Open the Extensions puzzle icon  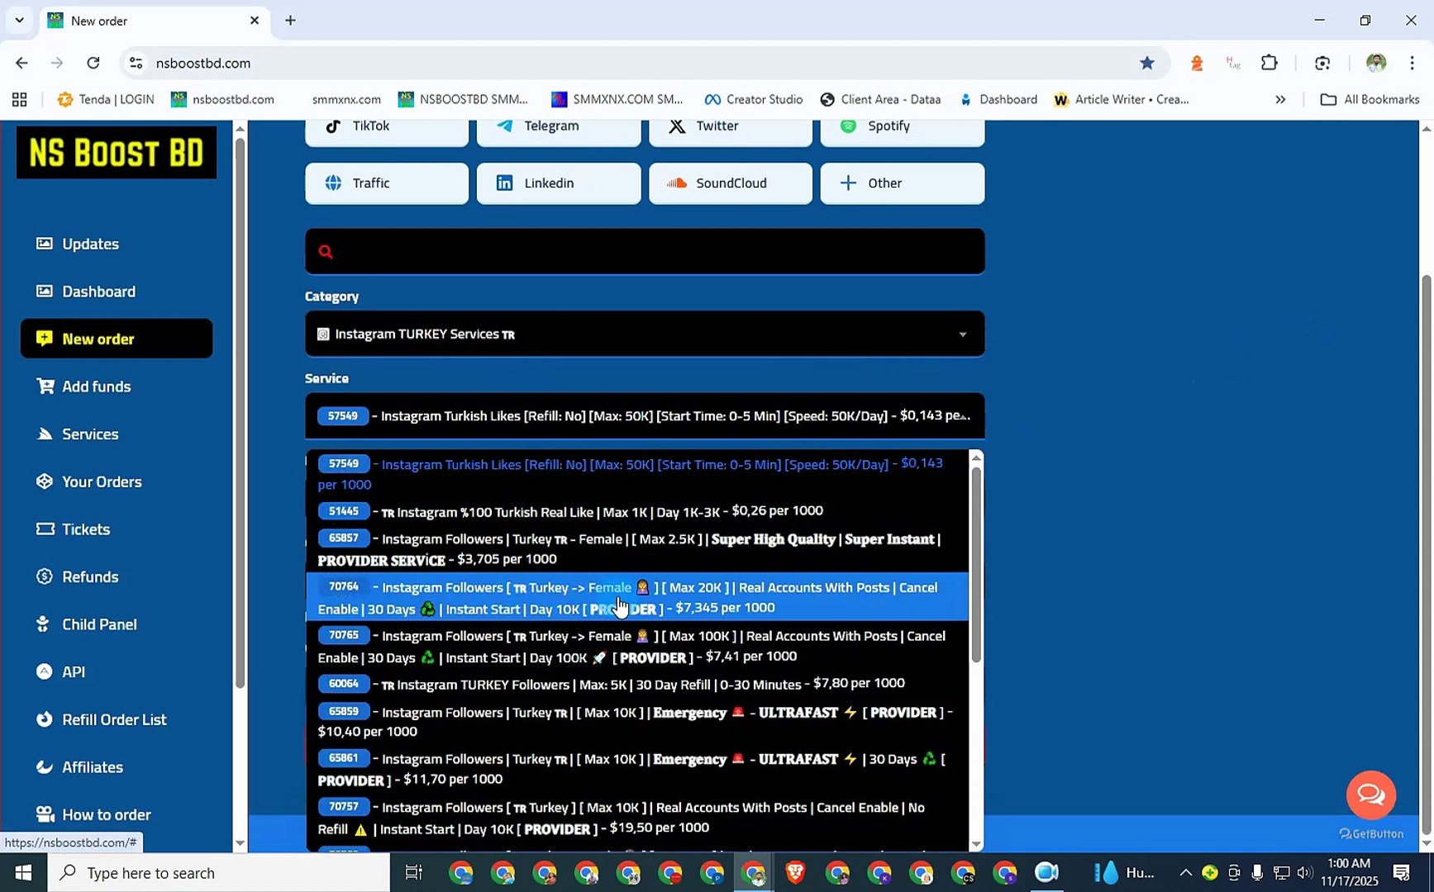pyautogui.click(x=1270, y=63)
